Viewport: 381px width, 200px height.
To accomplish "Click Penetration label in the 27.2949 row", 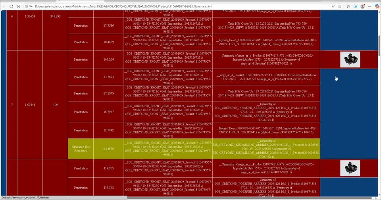I will click(x=81, y=93).
